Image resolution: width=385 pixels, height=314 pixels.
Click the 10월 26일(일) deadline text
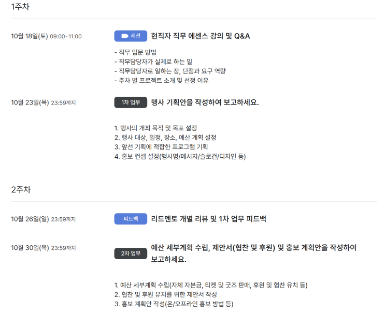point(43,219)
